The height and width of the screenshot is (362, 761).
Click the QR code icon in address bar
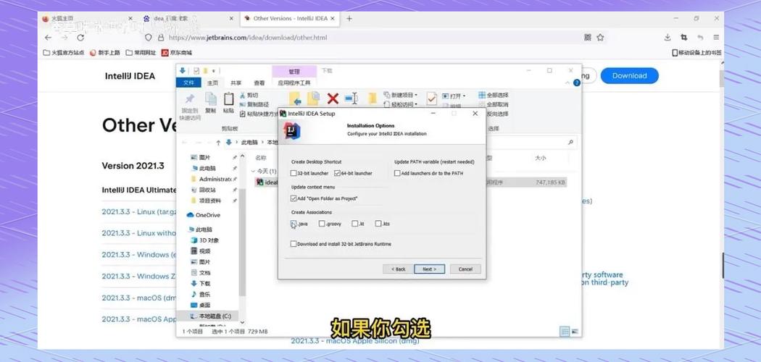pos(587,38)
